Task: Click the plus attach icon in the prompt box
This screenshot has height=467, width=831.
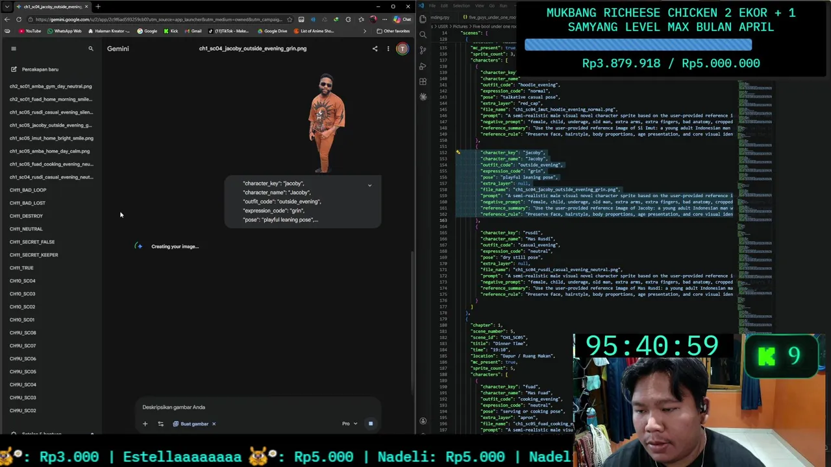Action: [145, 424]
